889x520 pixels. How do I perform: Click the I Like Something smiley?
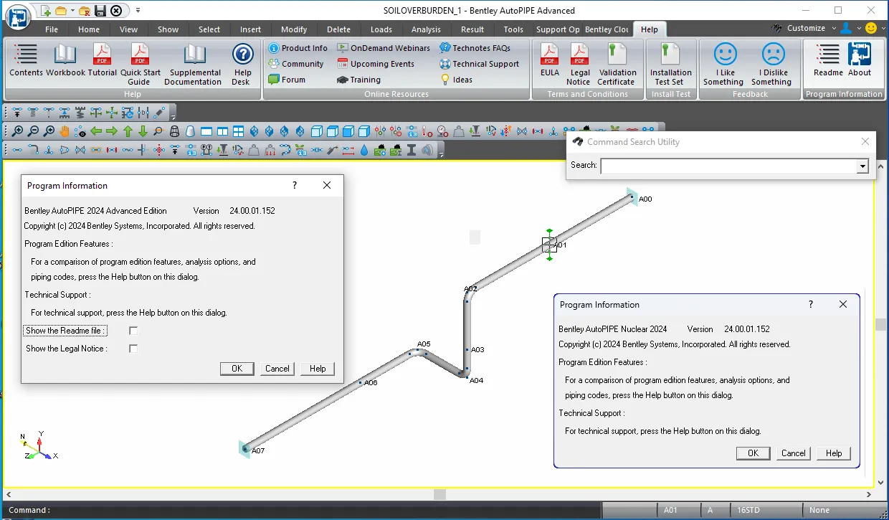click(x=724, y=65)
